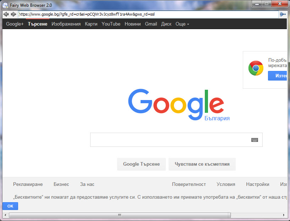This screenshot has height=221, width=290.
Task: Click the Fairy Web Browser title icon
Action: point(5,5)
